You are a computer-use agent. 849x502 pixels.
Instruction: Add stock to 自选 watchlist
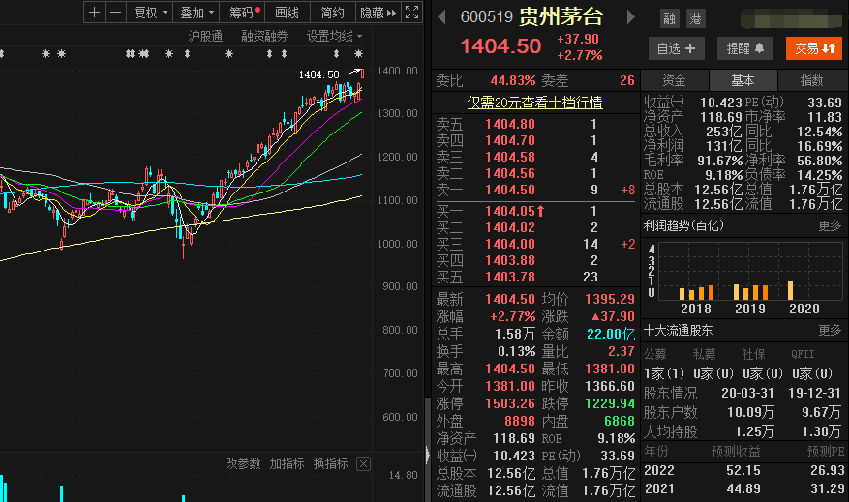pyautogui.click(x=677, y=48)
